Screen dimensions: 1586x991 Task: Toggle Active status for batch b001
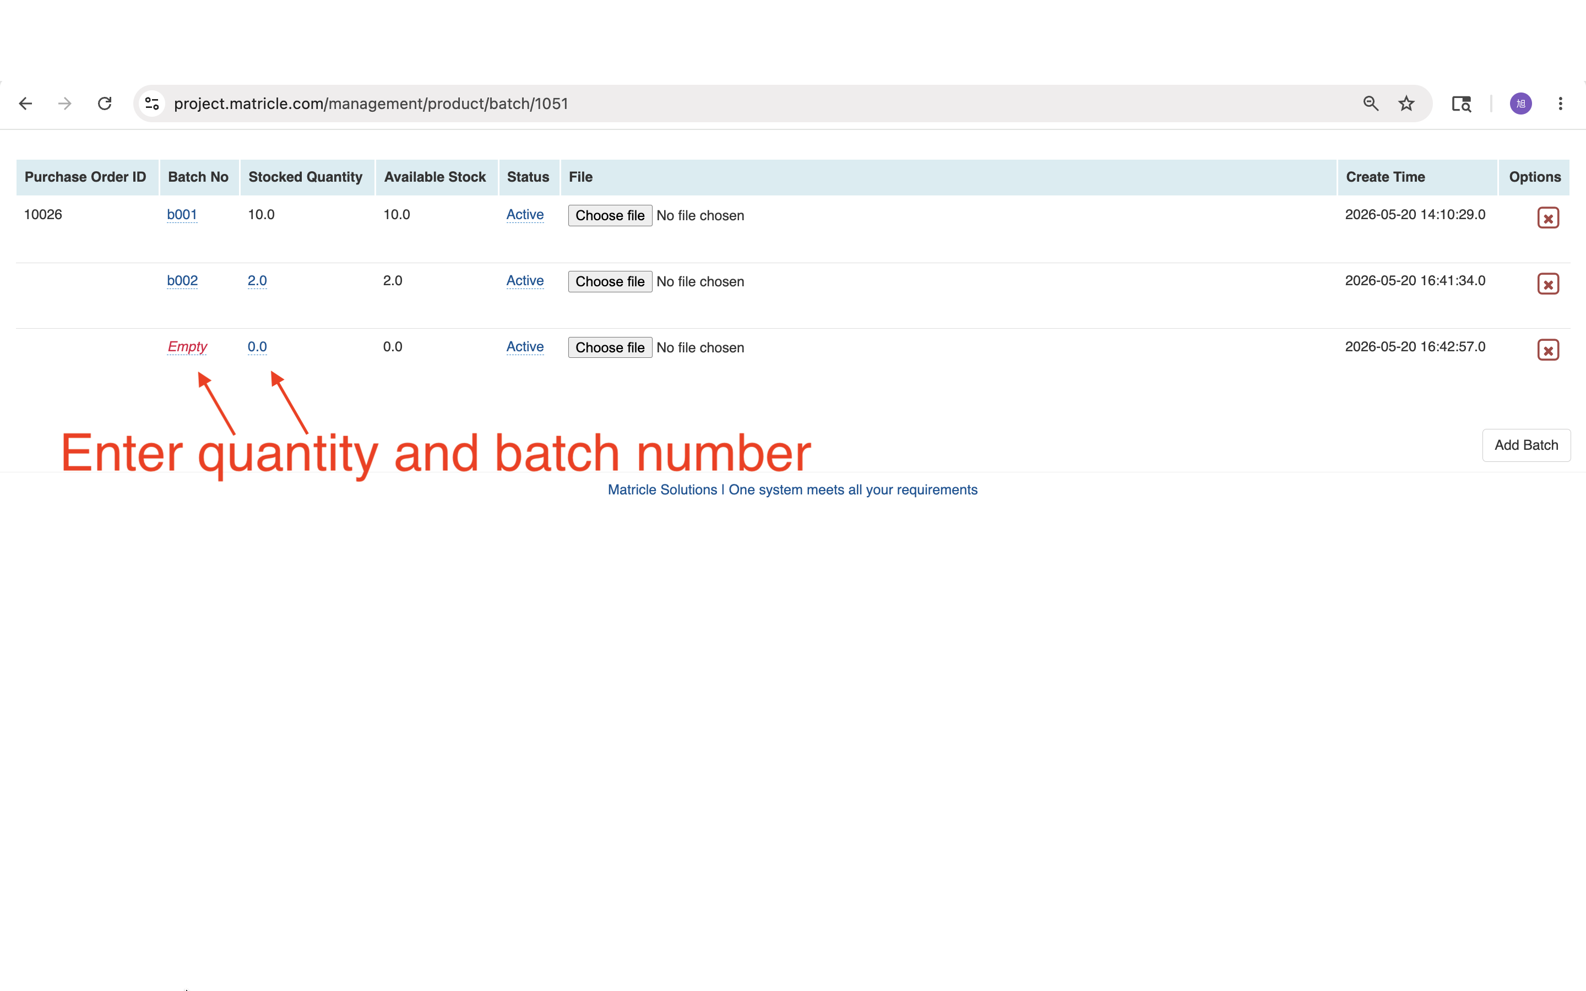[x=525, y=214]
